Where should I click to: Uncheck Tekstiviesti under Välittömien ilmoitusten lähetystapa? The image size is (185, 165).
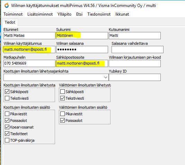click(62, 98)
